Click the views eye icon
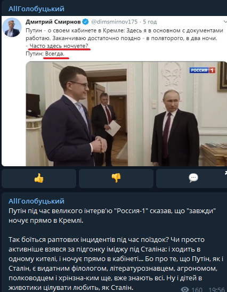227x292 pixels. pyautogui.click(x=185, y=289)
